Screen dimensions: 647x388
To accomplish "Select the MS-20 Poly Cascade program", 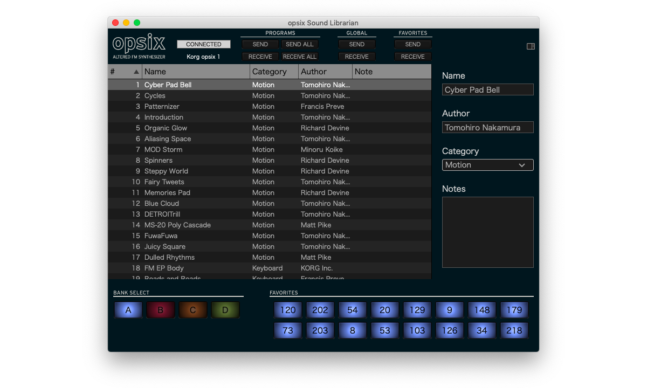I will pos(270,225).
